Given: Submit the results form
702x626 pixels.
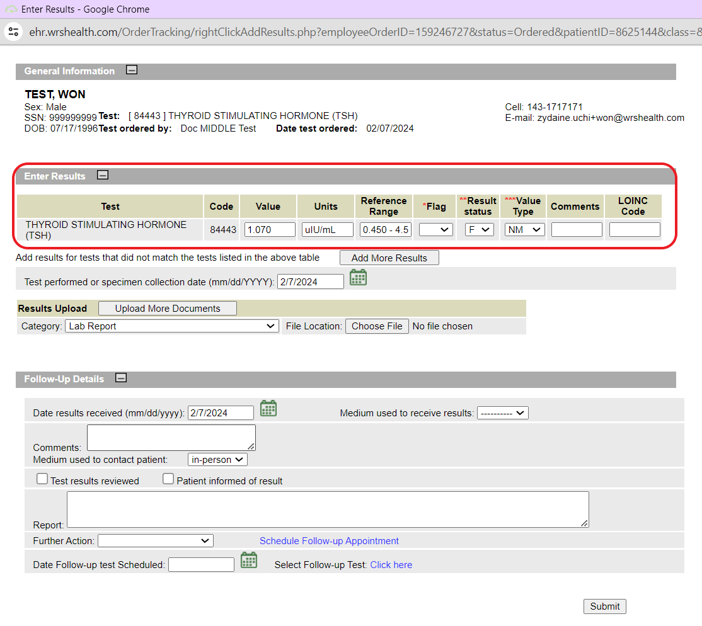Looking at the screenshot, I should coord(604,606).
